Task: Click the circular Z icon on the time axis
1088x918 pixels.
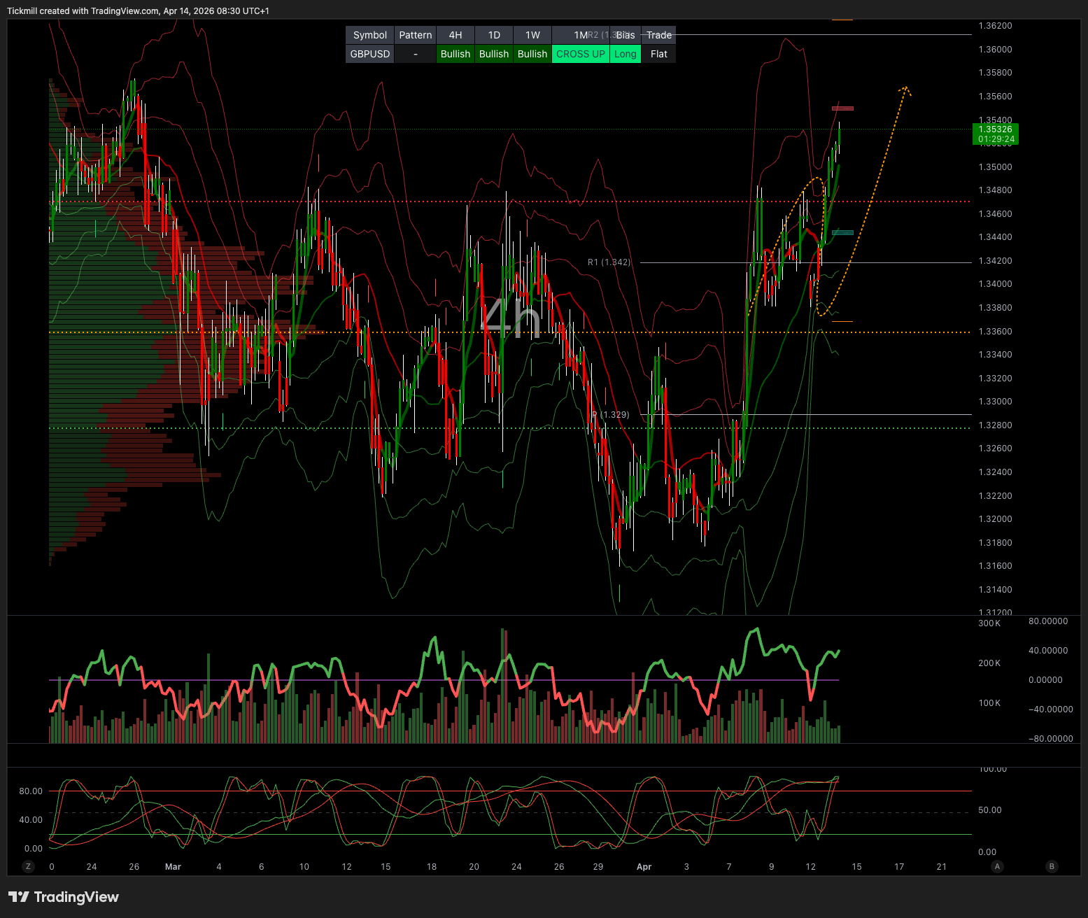Action: 29,866
